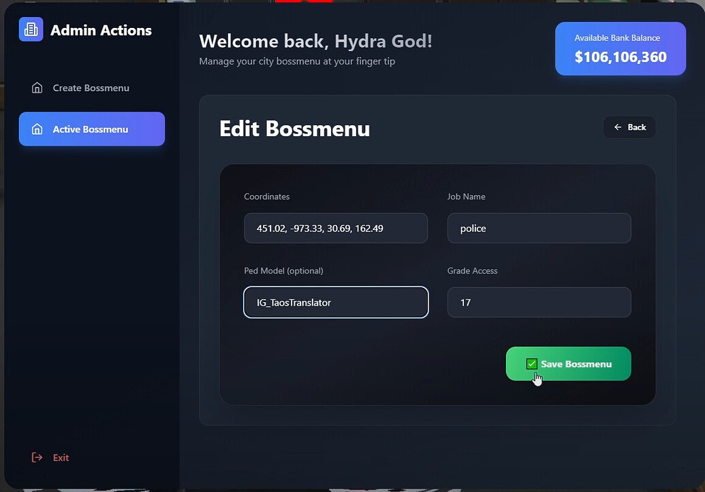Click the logout arrow icon next to Exit
The height and width of the screenshot is (492, 705).
[x=36, y=457]
